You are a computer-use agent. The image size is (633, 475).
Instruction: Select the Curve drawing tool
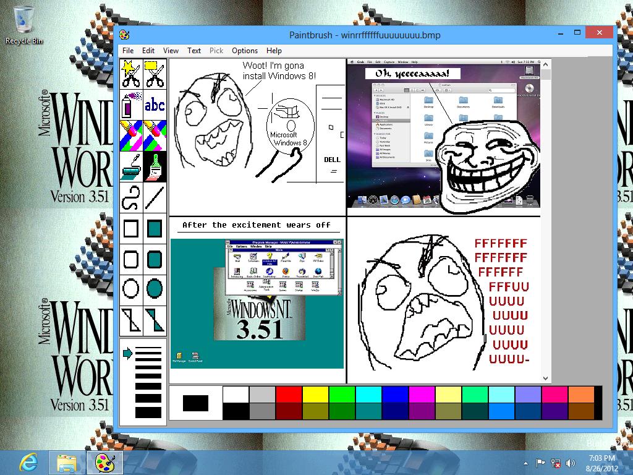131,198
